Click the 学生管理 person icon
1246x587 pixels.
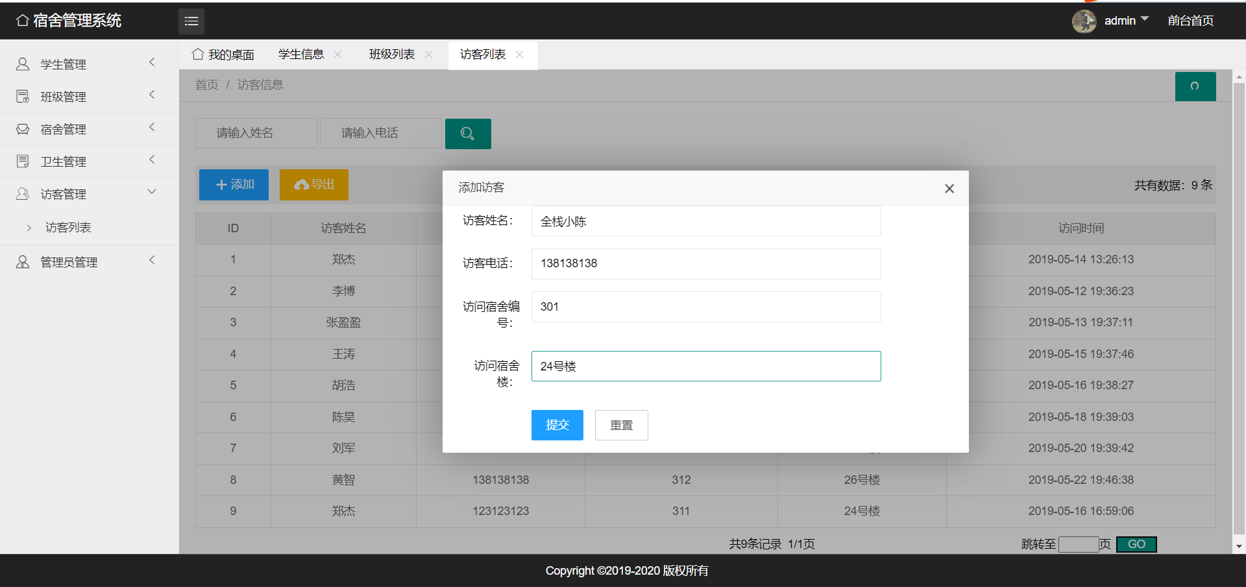coord(23,64)
